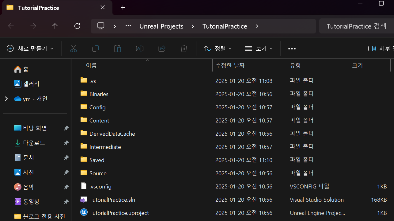Open Documents (문서) in sidebar
The image size is (394, 221).
pyautogui.click(x=24, y=158)
